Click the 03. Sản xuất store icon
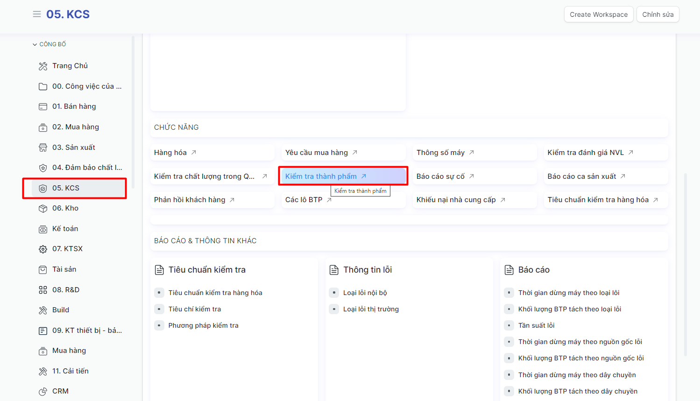 (43, 148)
